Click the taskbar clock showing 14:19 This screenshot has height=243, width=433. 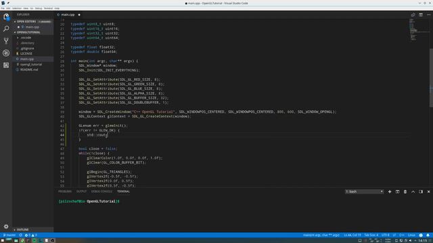point(422,240)
